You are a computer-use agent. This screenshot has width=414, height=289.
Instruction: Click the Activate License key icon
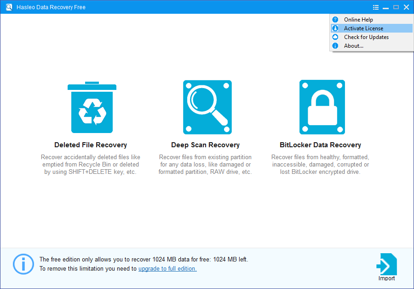pyautogui.click(x=335, y=28)
